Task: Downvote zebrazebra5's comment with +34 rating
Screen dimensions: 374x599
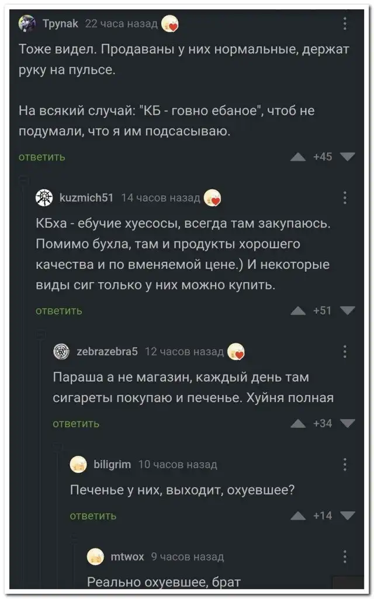Action: click(347, 423)
